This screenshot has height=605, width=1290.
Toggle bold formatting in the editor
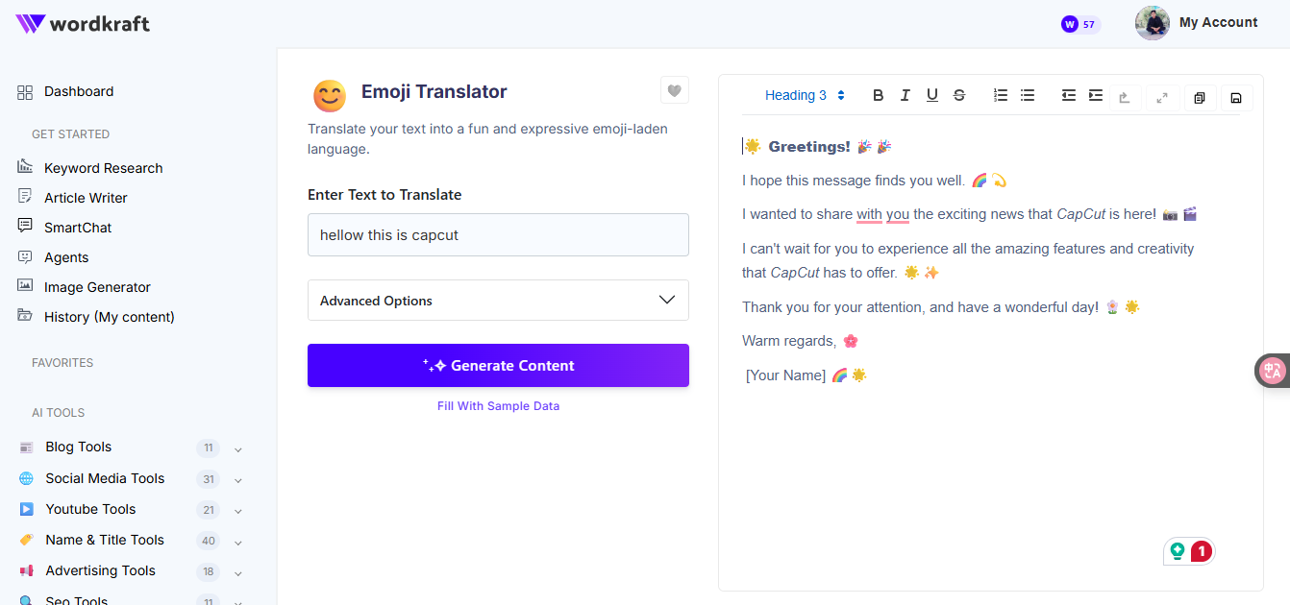pos(878,95)
